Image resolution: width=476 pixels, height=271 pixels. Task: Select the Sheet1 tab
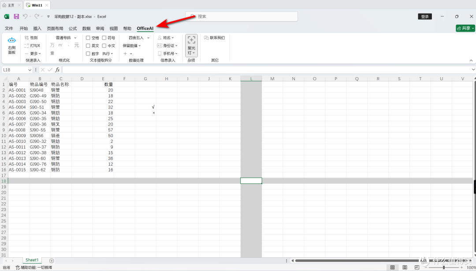pos(32,260)
